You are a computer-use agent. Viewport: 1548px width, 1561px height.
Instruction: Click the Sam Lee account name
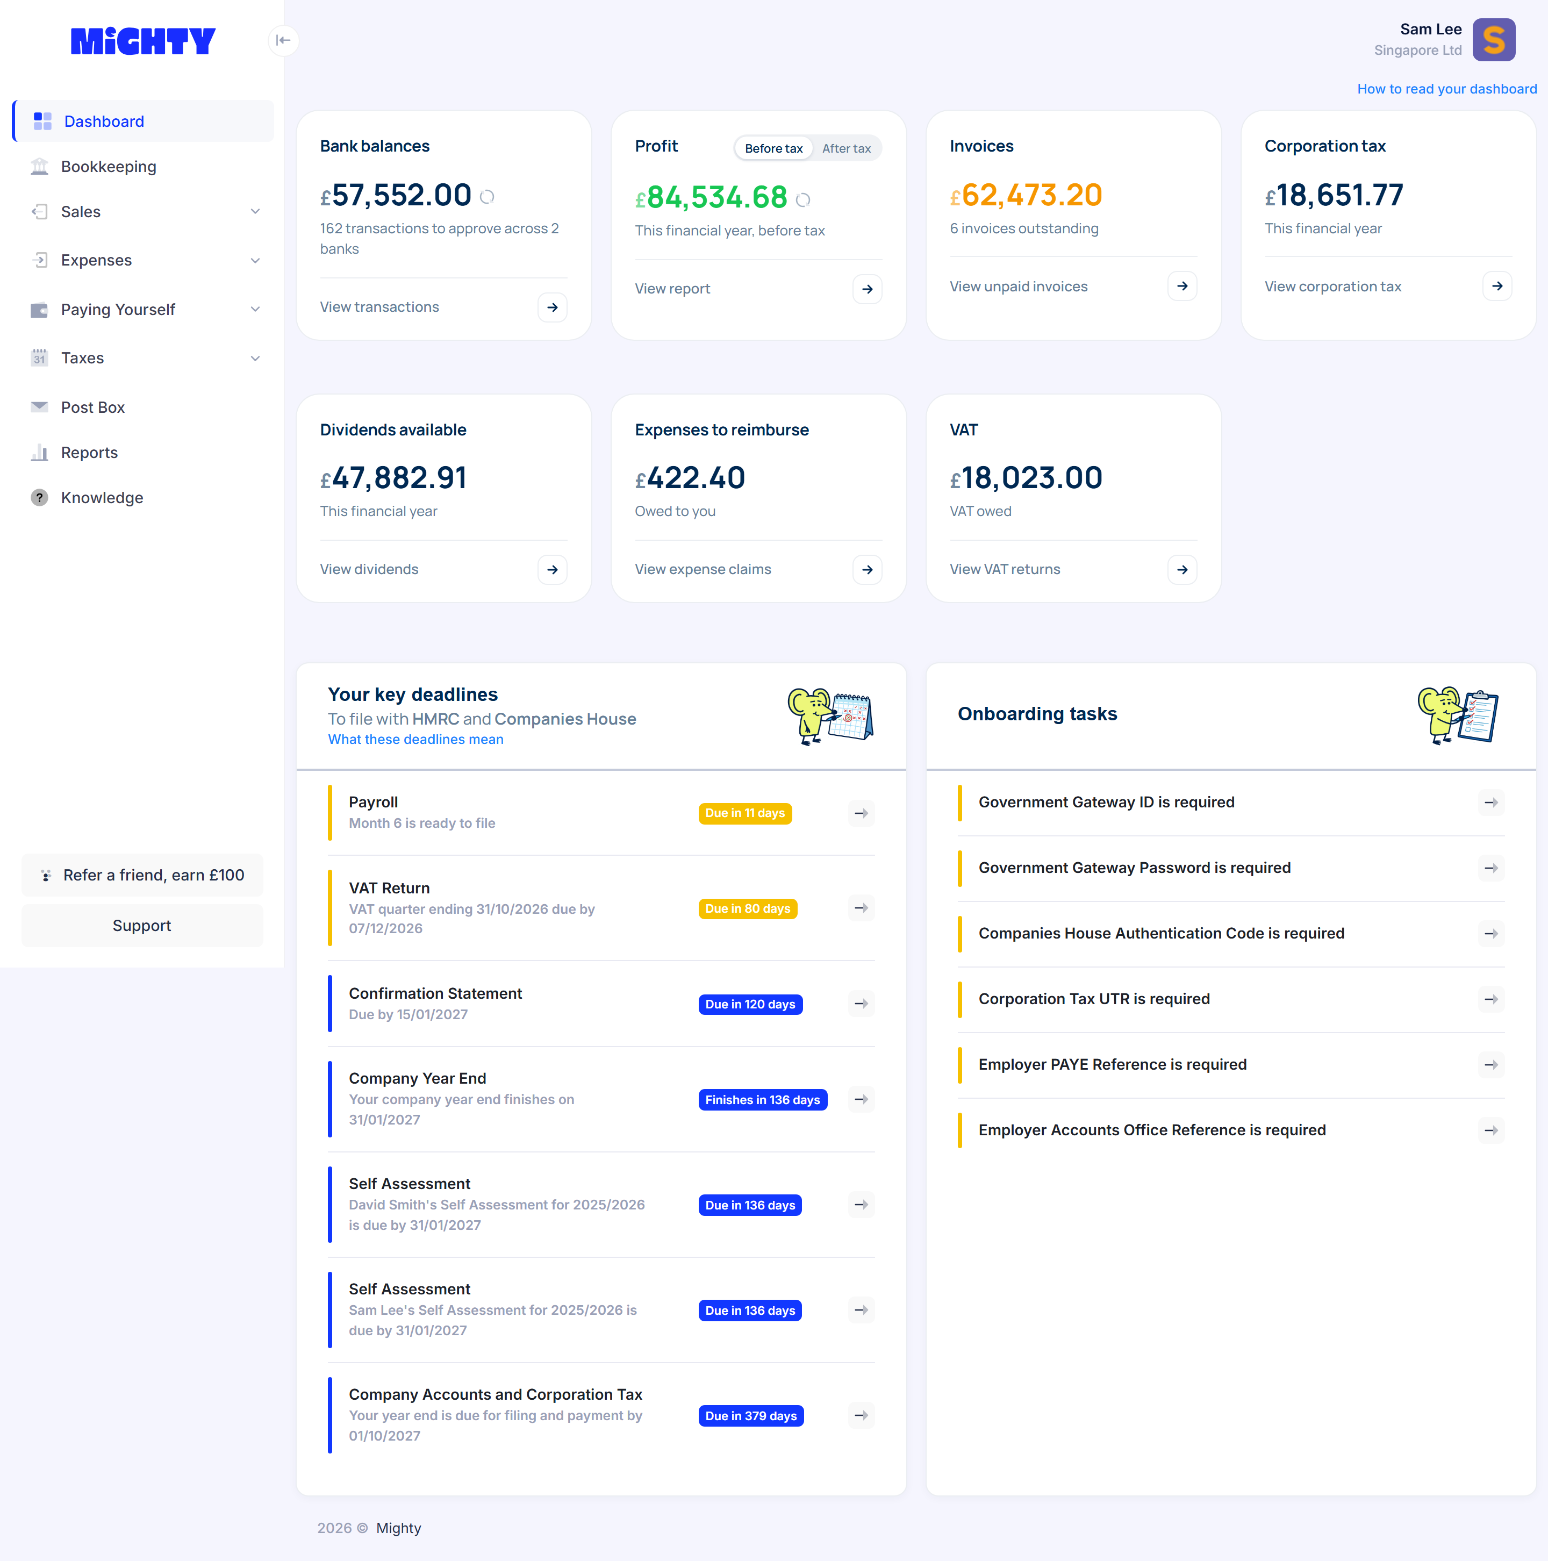click(x=1430, y=29)
